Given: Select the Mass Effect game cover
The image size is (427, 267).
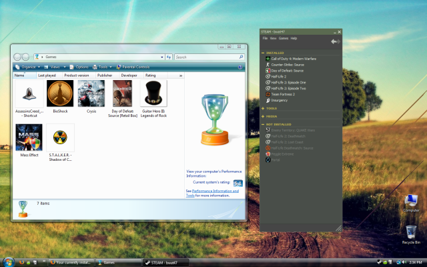Looking at the screenshot, I should [x=29, y=138].
